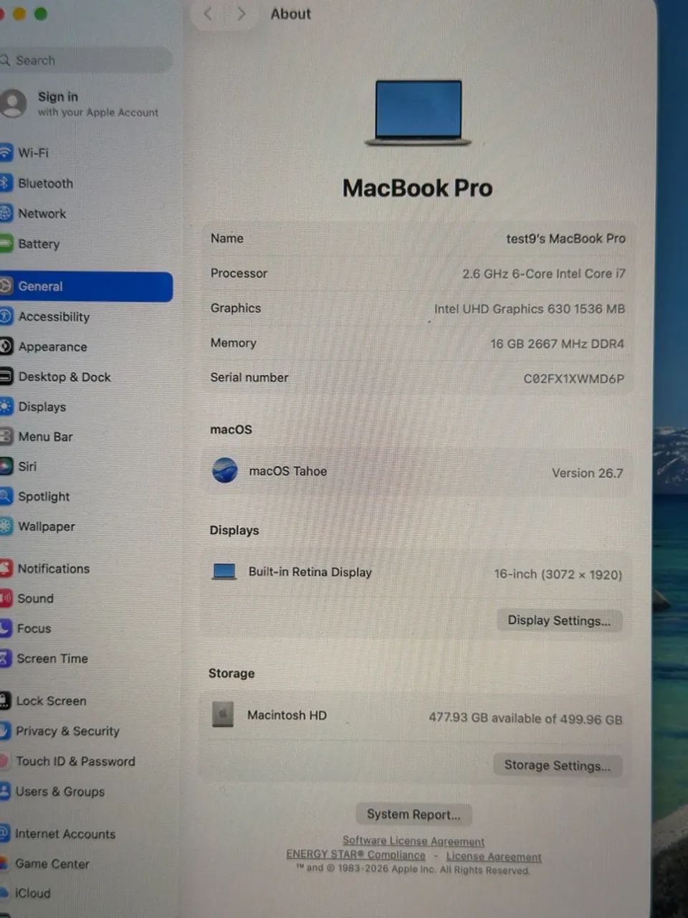Click the Users & Groups icon
This screenshot has width=688, height=918.
click(x=5, y=792)
